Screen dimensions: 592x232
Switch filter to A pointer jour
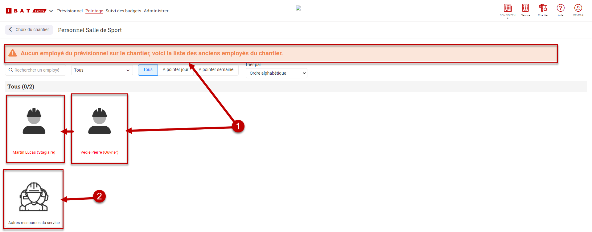point(175,70)
